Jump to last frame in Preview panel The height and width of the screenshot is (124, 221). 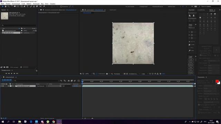(x=17, y=73)
